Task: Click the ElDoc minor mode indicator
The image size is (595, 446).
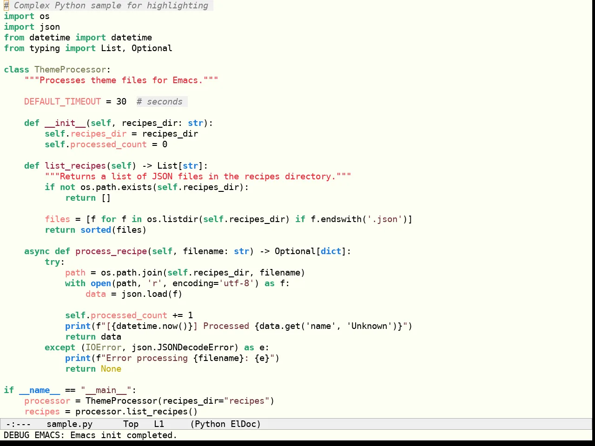Action: [x=244, y=424]
